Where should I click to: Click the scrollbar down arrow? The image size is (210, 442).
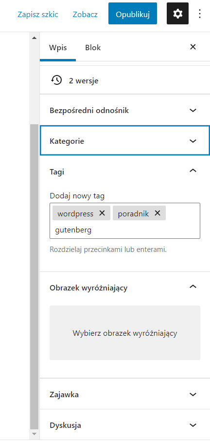34,433
